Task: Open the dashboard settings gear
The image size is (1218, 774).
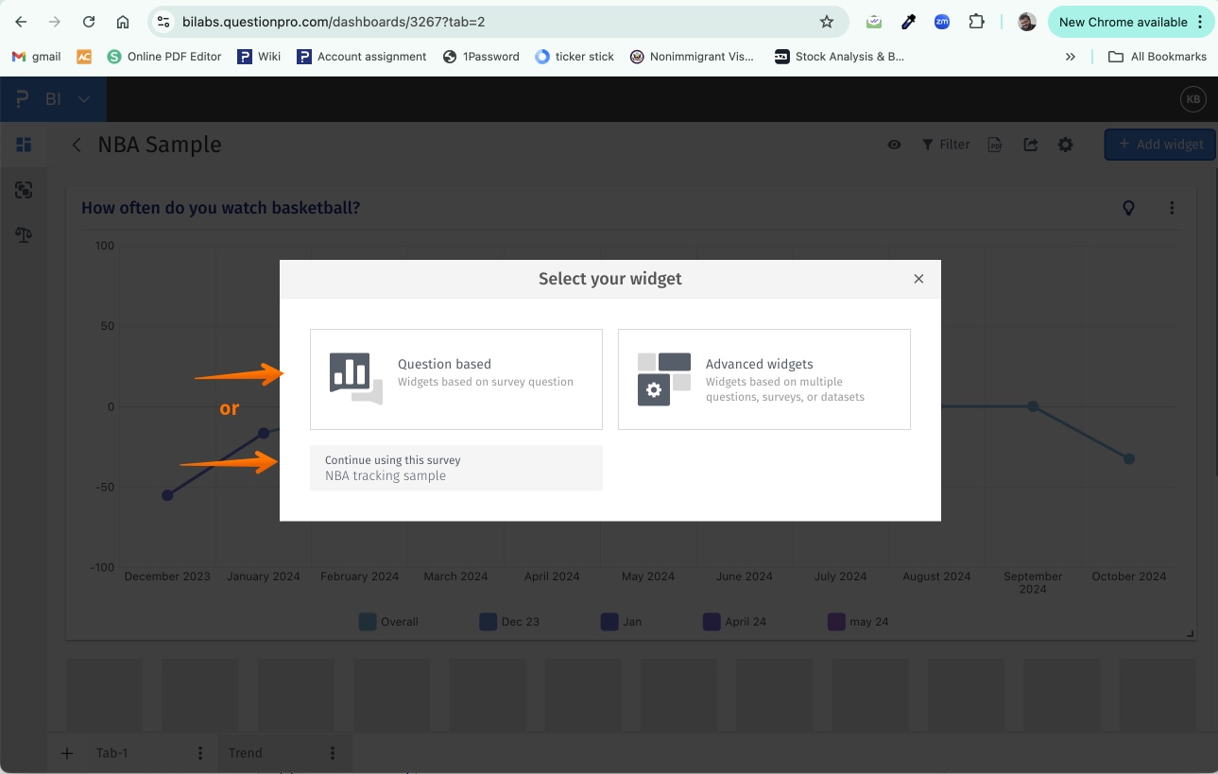Action: [1065, 144]
